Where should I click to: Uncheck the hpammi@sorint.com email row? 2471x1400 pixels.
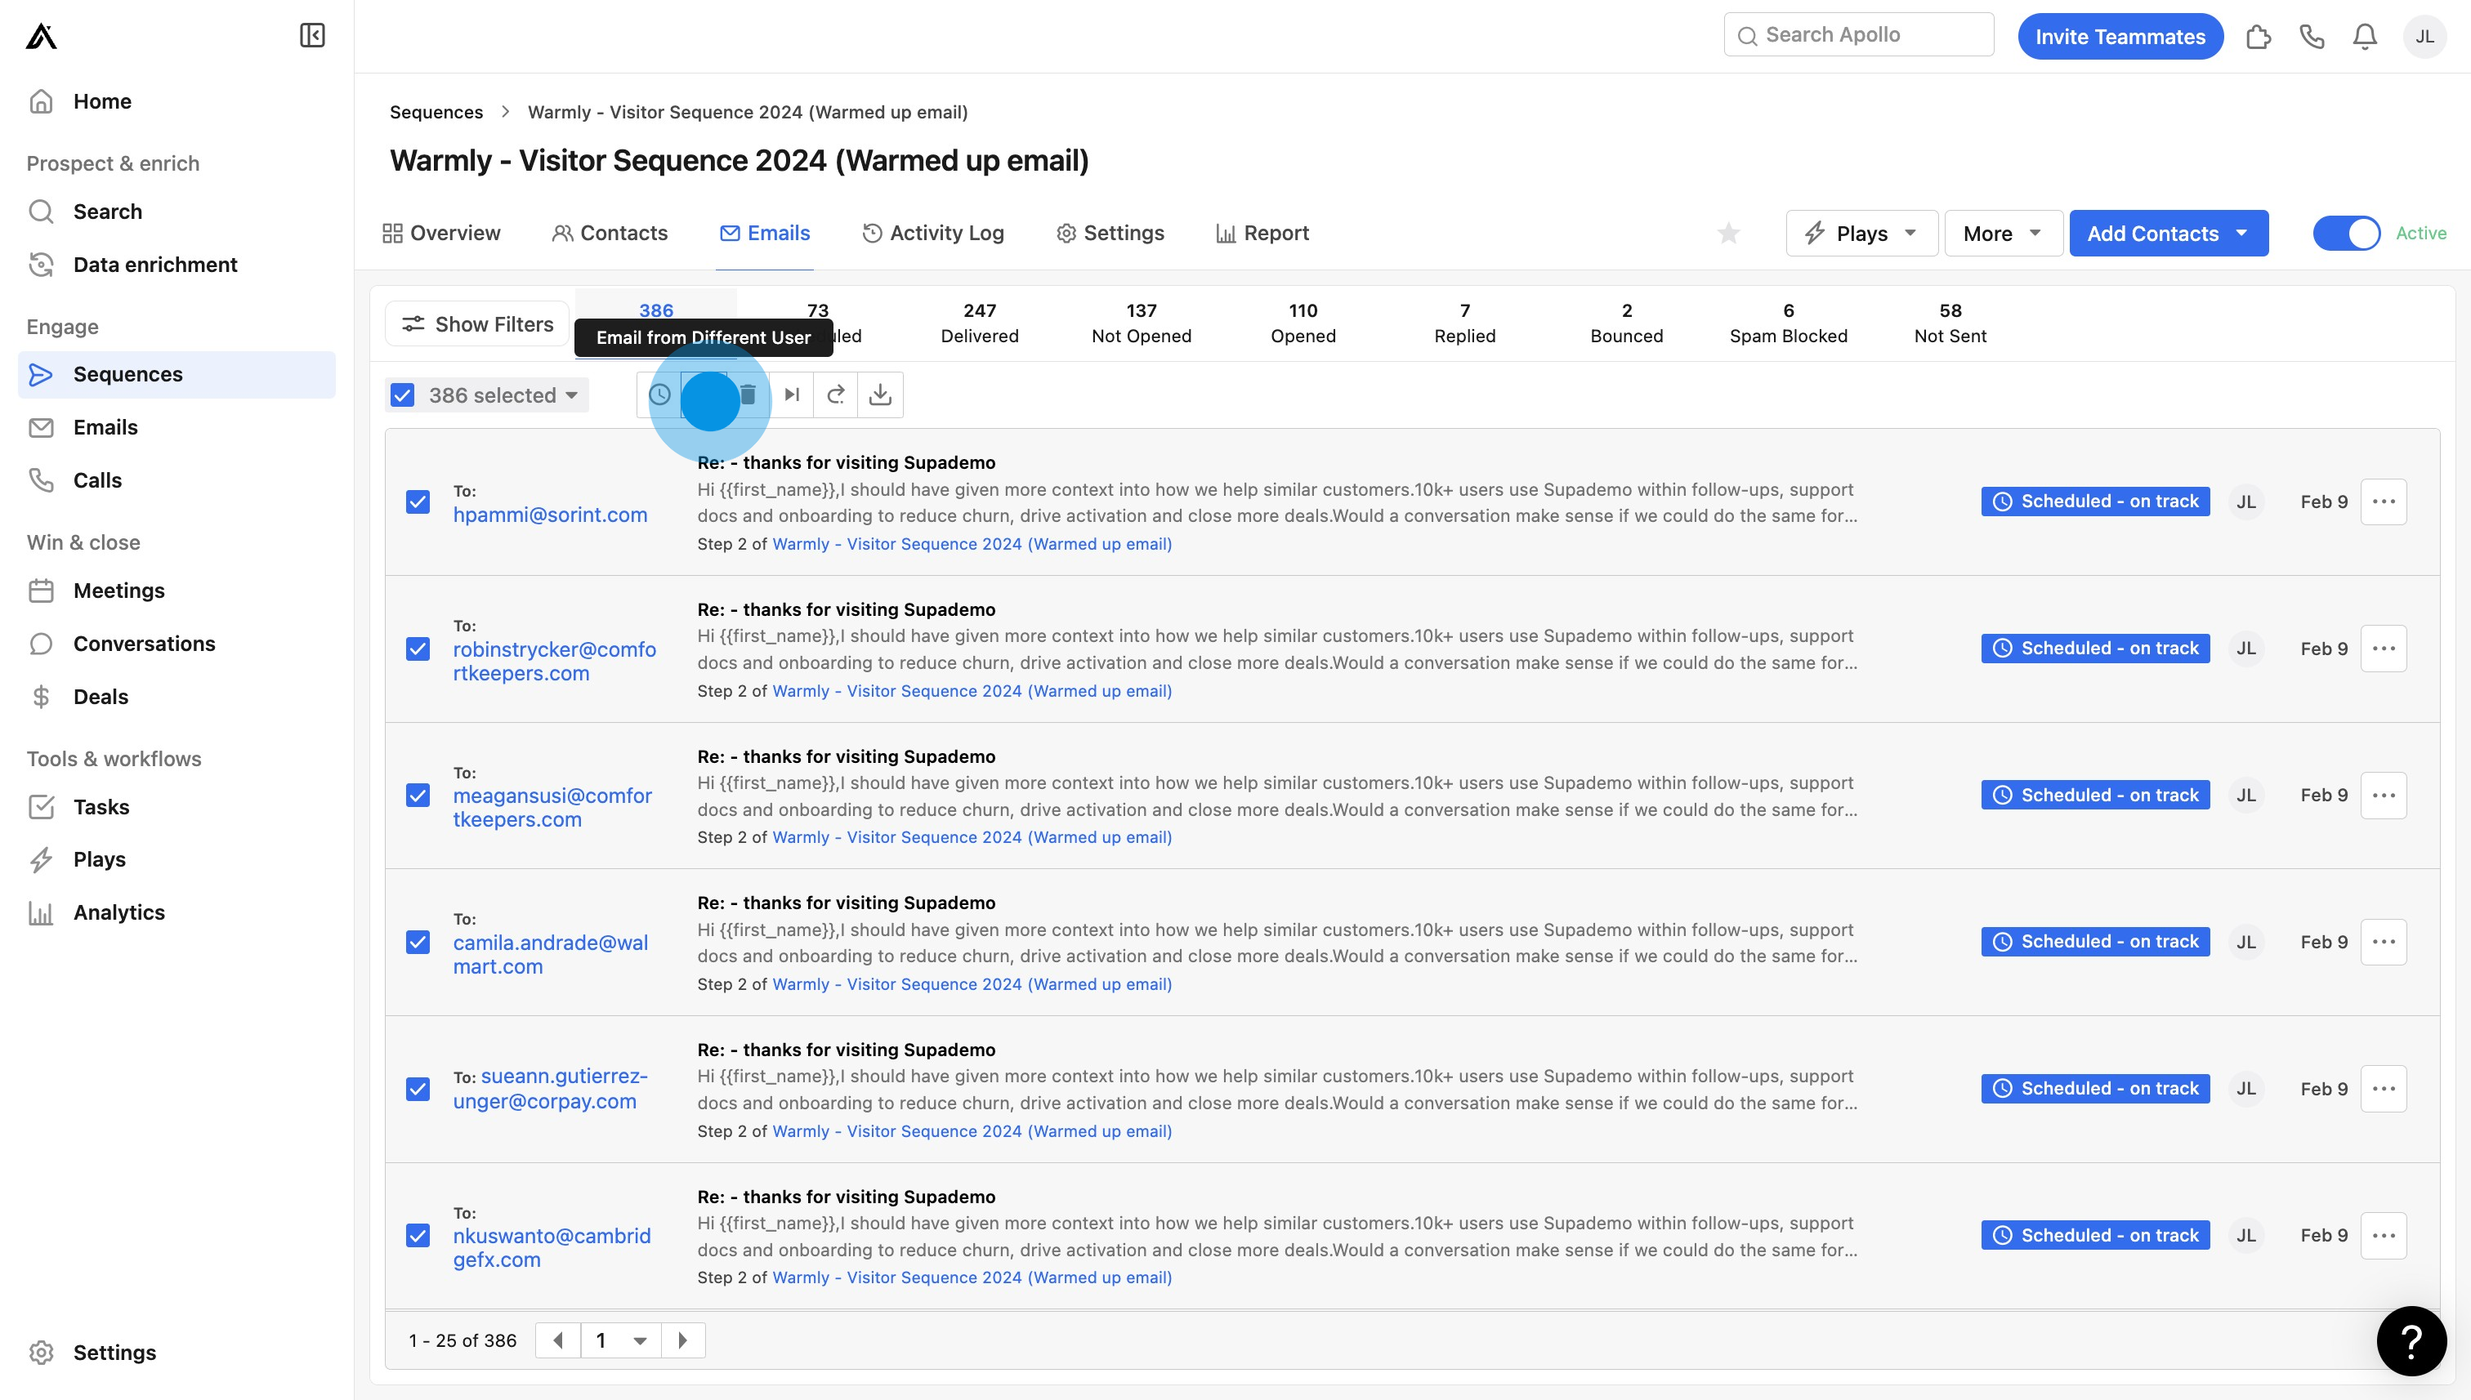[x=418, y=502]
